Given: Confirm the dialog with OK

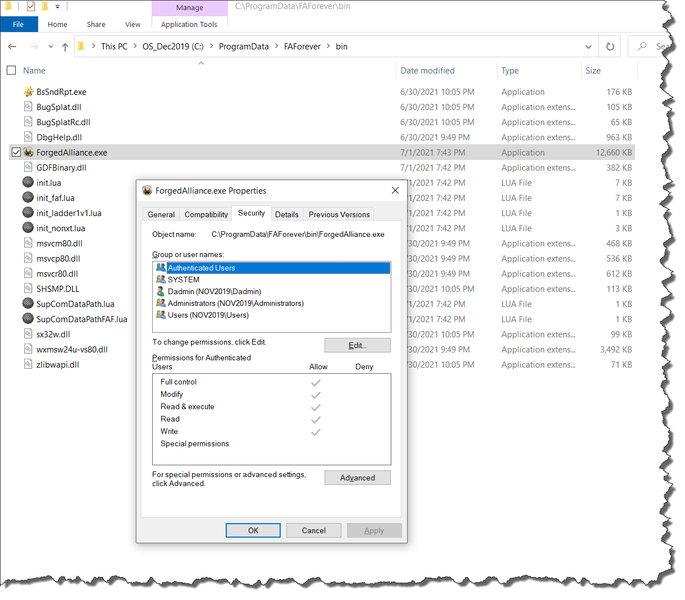Looking at the screenshot, I should point(253,530).
